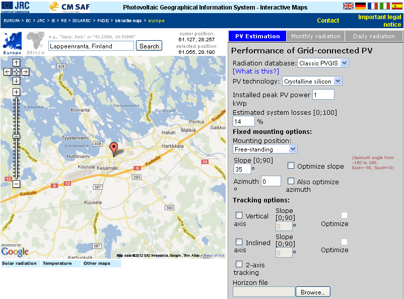Zoom in the map with plus button
This screenshot has height=299, width=404.
(16, 92)
